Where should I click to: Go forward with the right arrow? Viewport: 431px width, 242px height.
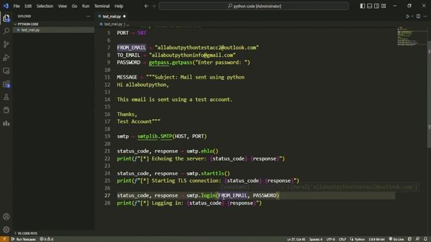click(x=154, y=6)
